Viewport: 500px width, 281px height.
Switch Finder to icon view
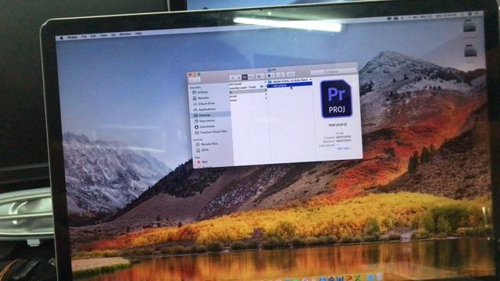[x=233, y=78]
